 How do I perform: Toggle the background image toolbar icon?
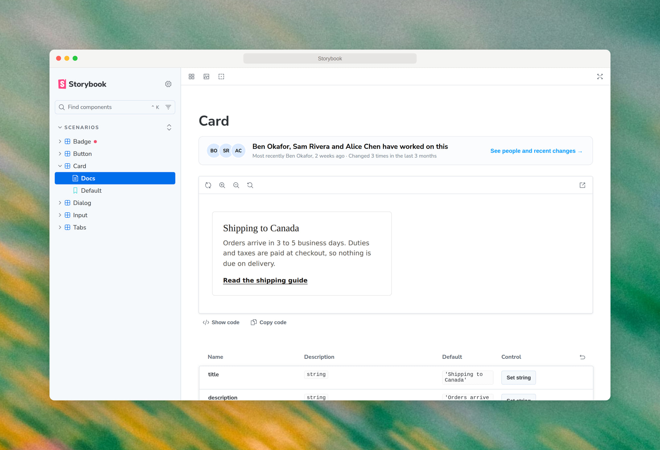tap(207, 77)
